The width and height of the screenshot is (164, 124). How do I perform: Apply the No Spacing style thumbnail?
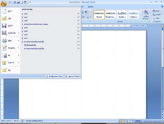point(111,15)
